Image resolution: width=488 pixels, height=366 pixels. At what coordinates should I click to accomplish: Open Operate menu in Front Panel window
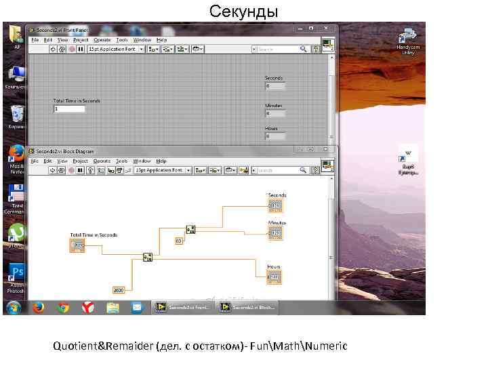coord(102,40)
